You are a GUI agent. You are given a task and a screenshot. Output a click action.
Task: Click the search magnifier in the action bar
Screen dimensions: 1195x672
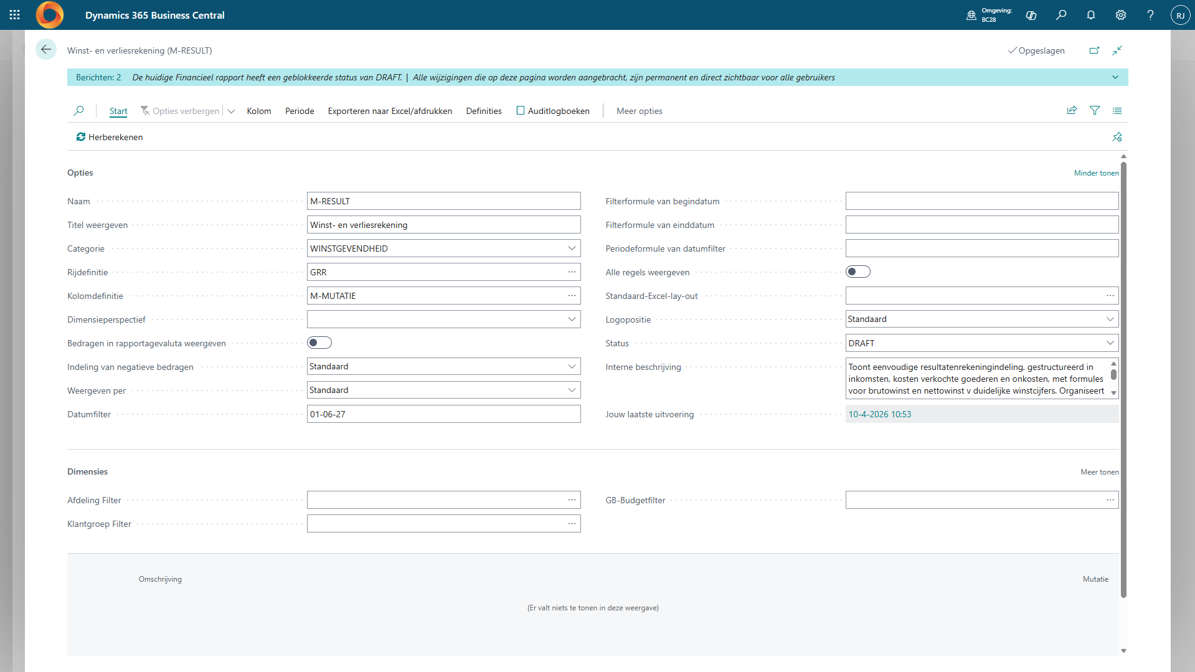78,111
